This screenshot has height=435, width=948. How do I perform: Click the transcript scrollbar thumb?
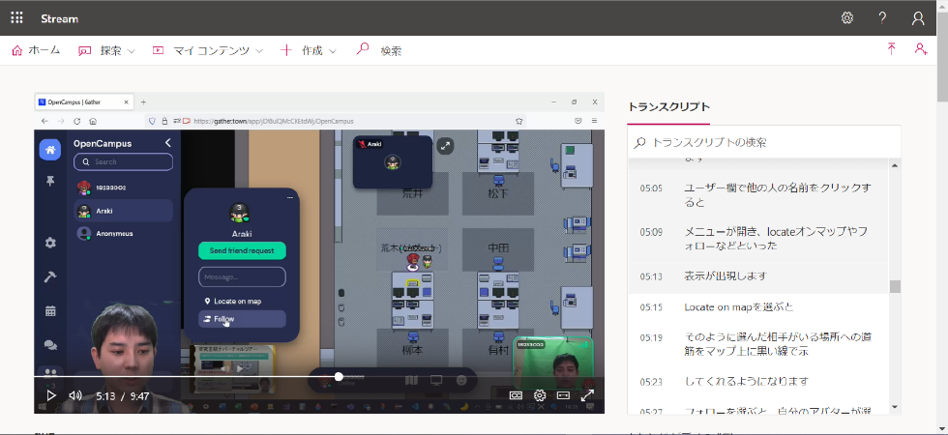click(x=895, y=286)
